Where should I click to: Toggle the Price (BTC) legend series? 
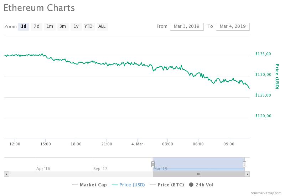pos(167,185)
